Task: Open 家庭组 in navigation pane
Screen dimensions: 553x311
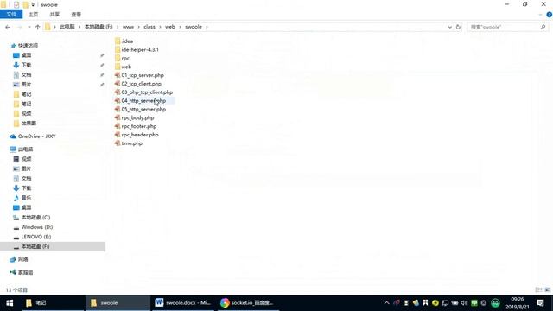Action: [x=22, y=272]
